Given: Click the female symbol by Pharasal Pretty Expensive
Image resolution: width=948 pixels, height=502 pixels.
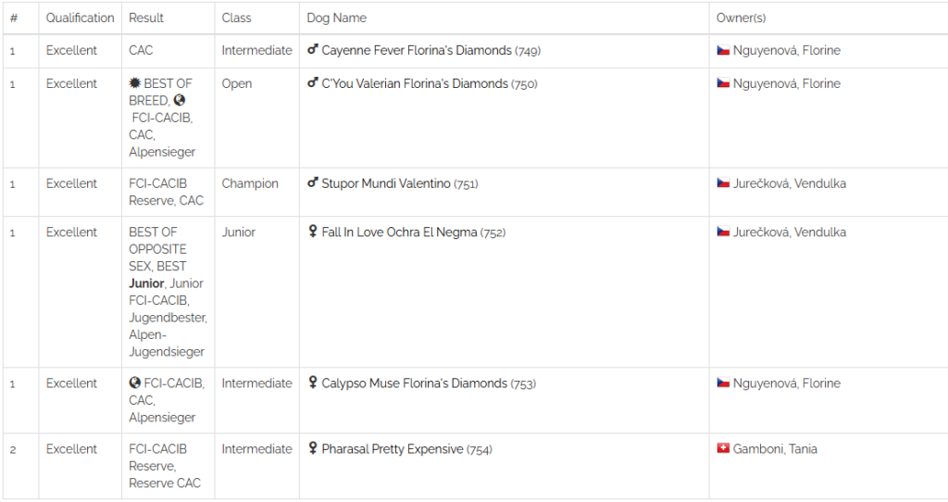Looking at the screenshot, I should (313, 448).
